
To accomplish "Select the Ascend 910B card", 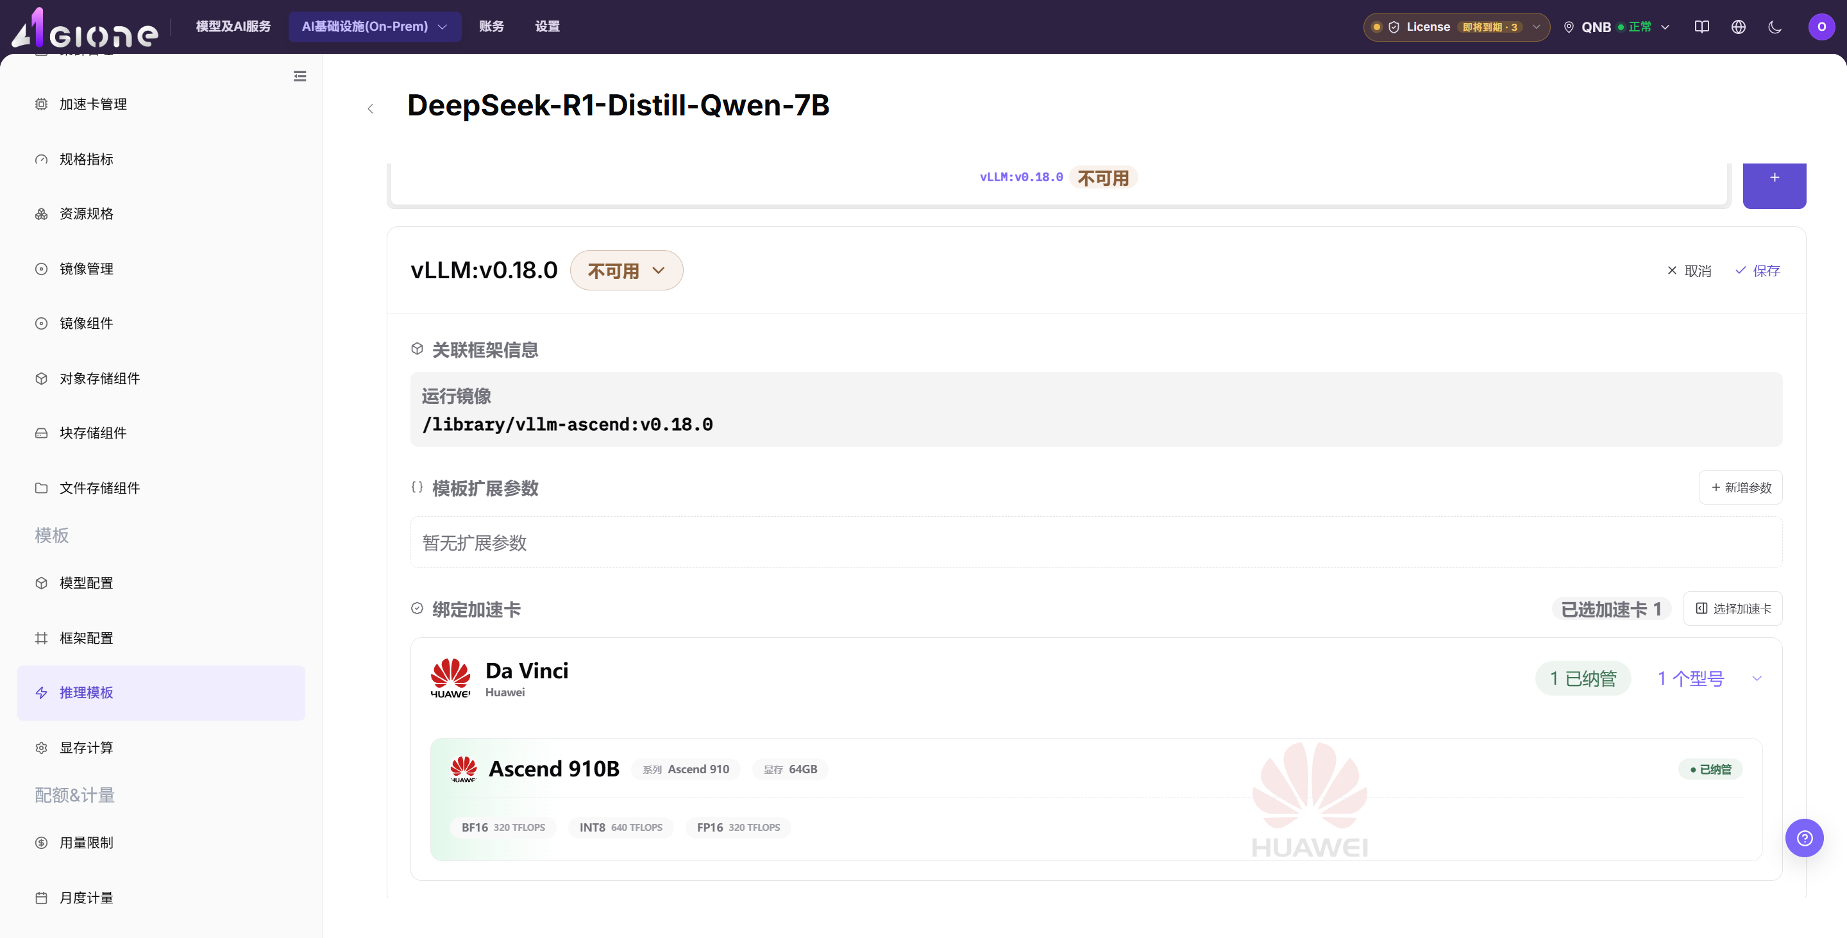I will coord(1095,799).
